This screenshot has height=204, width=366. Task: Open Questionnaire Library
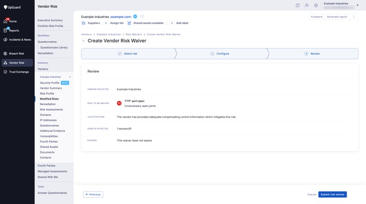(54, 48)
